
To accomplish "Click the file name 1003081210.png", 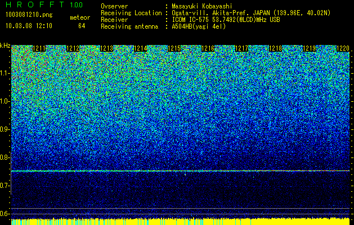I will [29, 15].
